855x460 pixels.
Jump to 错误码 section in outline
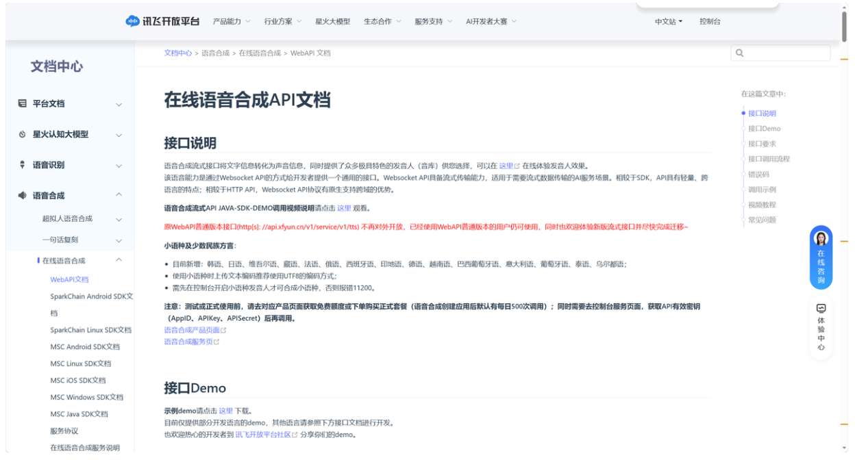tap(758, 175)
